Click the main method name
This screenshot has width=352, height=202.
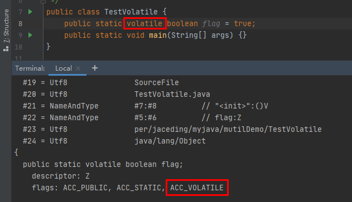click(158, 35)
